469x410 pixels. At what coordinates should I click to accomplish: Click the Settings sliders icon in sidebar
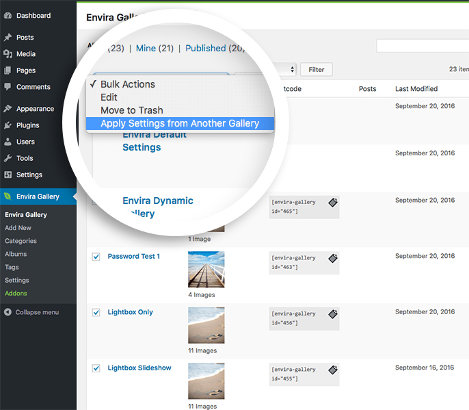(8, 175)
